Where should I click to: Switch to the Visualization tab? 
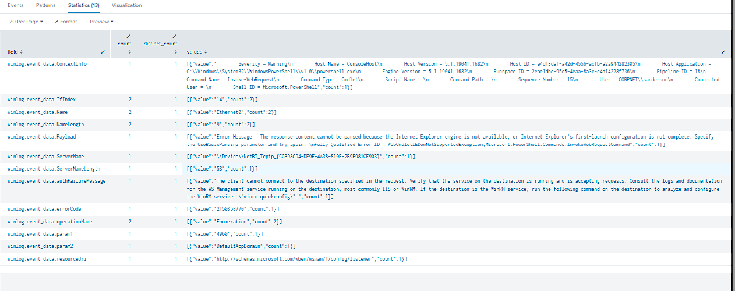[x=126, y=5]
